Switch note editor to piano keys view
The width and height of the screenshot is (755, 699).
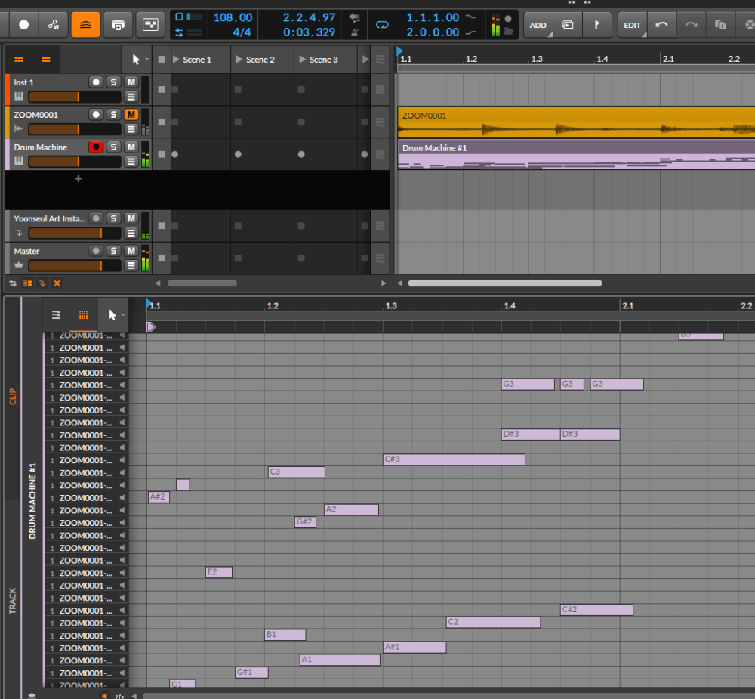coord(56,315)
